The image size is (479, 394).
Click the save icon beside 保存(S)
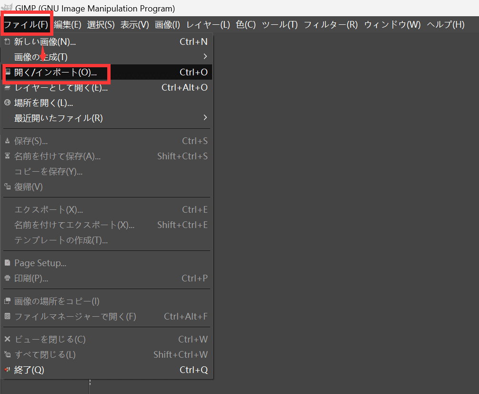click(x=8, y=141)
